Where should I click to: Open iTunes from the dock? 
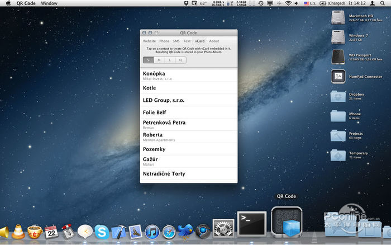pyautogui.click(x=152, y=232)
